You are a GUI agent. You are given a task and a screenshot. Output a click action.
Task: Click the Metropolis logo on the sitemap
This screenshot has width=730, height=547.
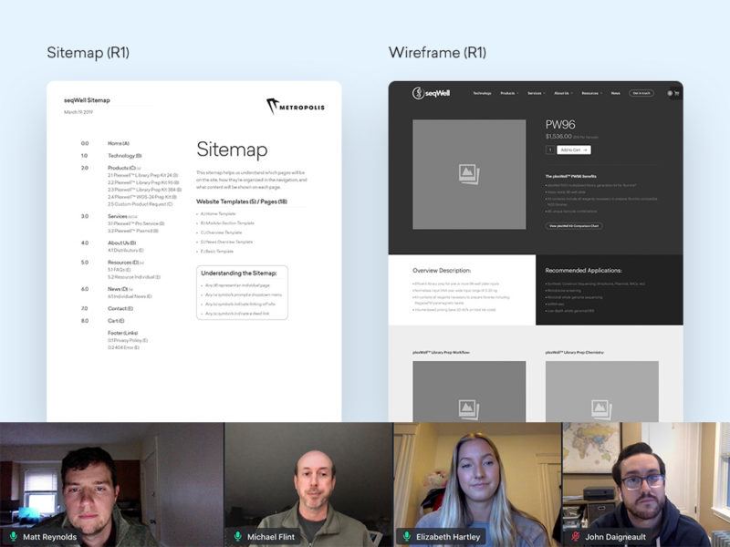pos(295,106)
